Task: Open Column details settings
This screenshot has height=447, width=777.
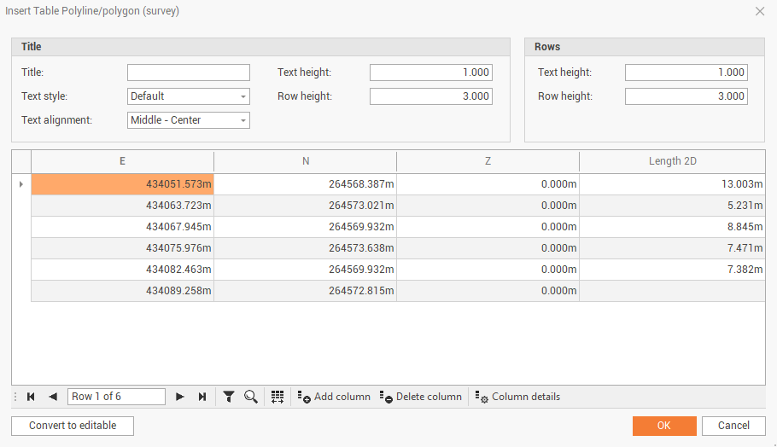Action: (517, 397)
